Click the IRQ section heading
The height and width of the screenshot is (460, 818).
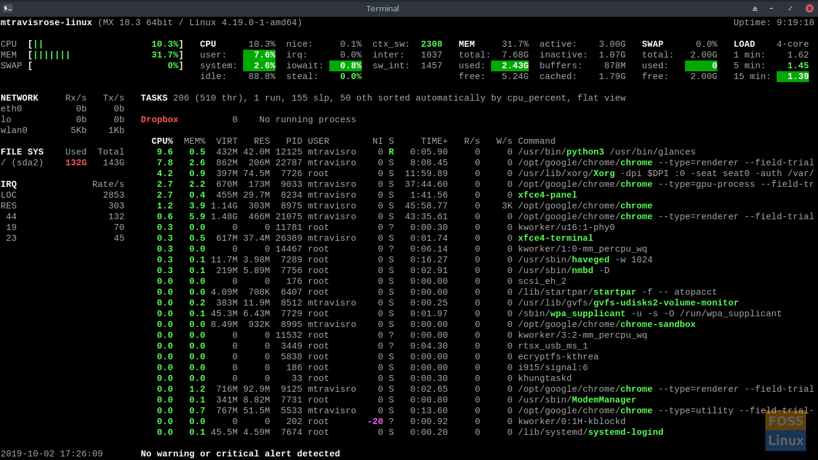(8, 184)
